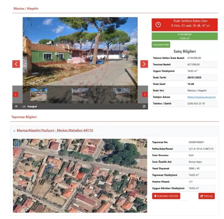Share listing with PAYLAŞ button
This screenshot has height=219, width=224.
[x=206, y=196]
